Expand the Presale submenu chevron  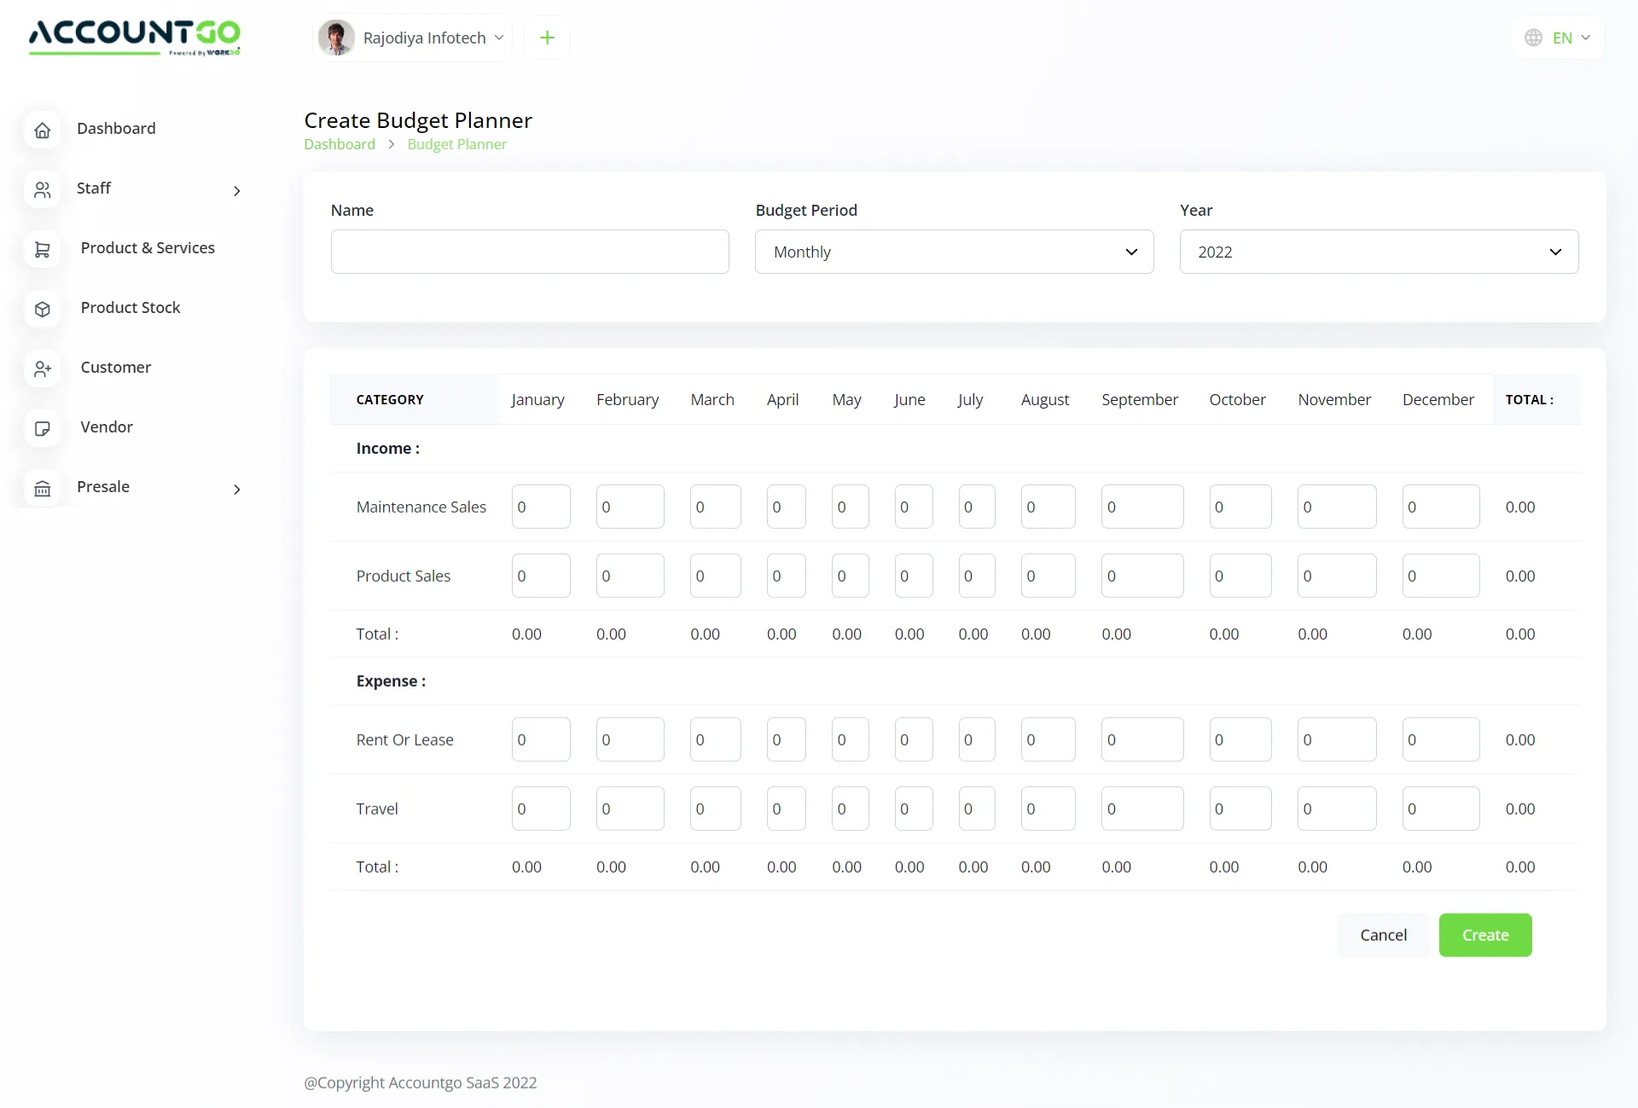pos(236,490)
